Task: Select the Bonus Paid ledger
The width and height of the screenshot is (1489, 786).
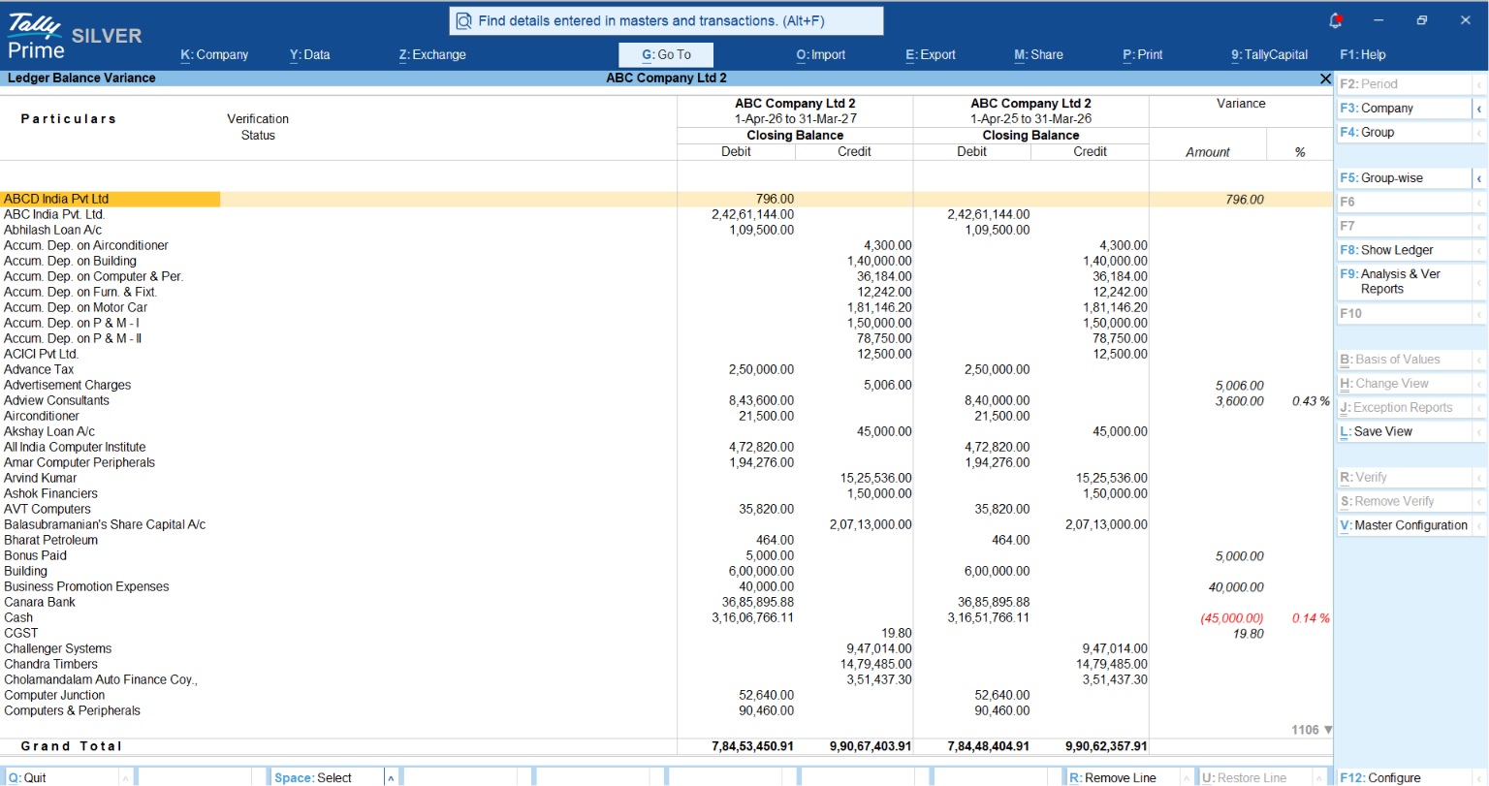Action: (35, 556)
